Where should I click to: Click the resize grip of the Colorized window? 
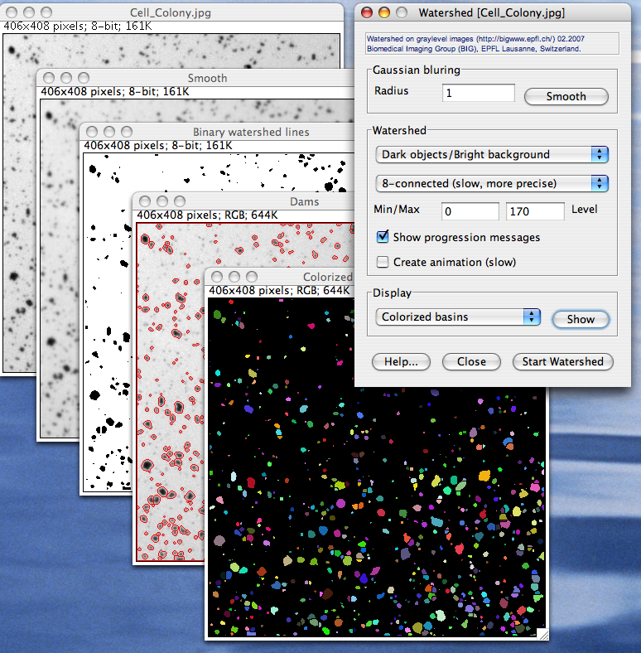(542, 634)
